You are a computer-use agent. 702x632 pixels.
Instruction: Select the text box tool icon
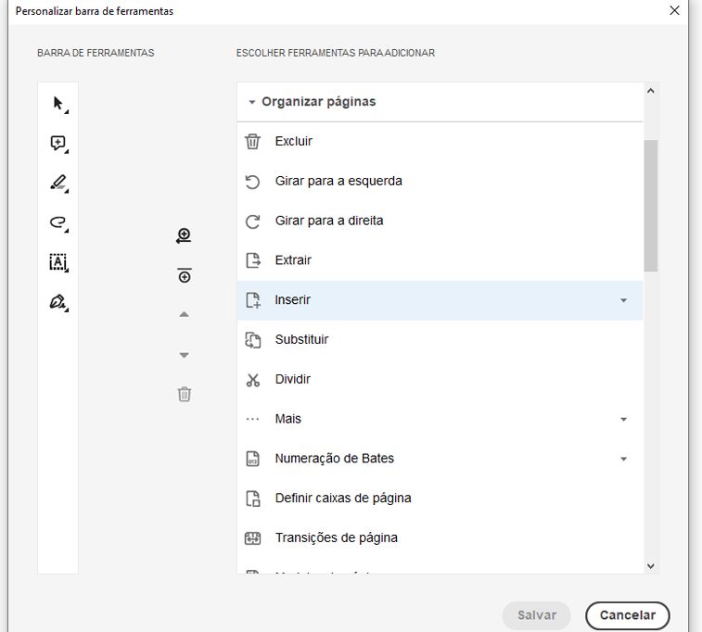(x=58, y=262)
